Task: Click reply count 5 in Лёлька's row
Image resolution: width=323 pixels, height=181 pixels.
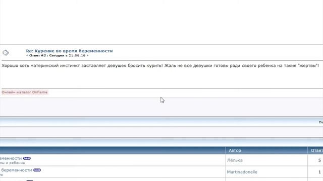Action: click(x=319, y=160)
